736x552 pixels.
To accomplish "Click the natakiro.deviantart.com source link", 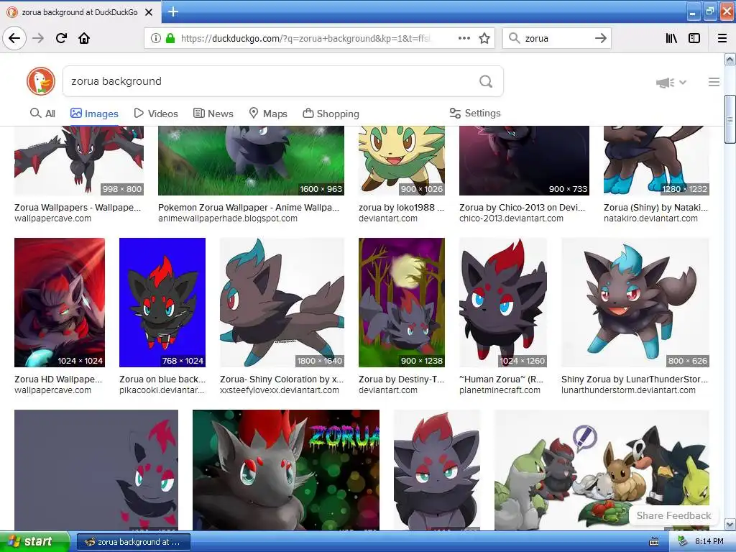I will (x=650, y=218).
